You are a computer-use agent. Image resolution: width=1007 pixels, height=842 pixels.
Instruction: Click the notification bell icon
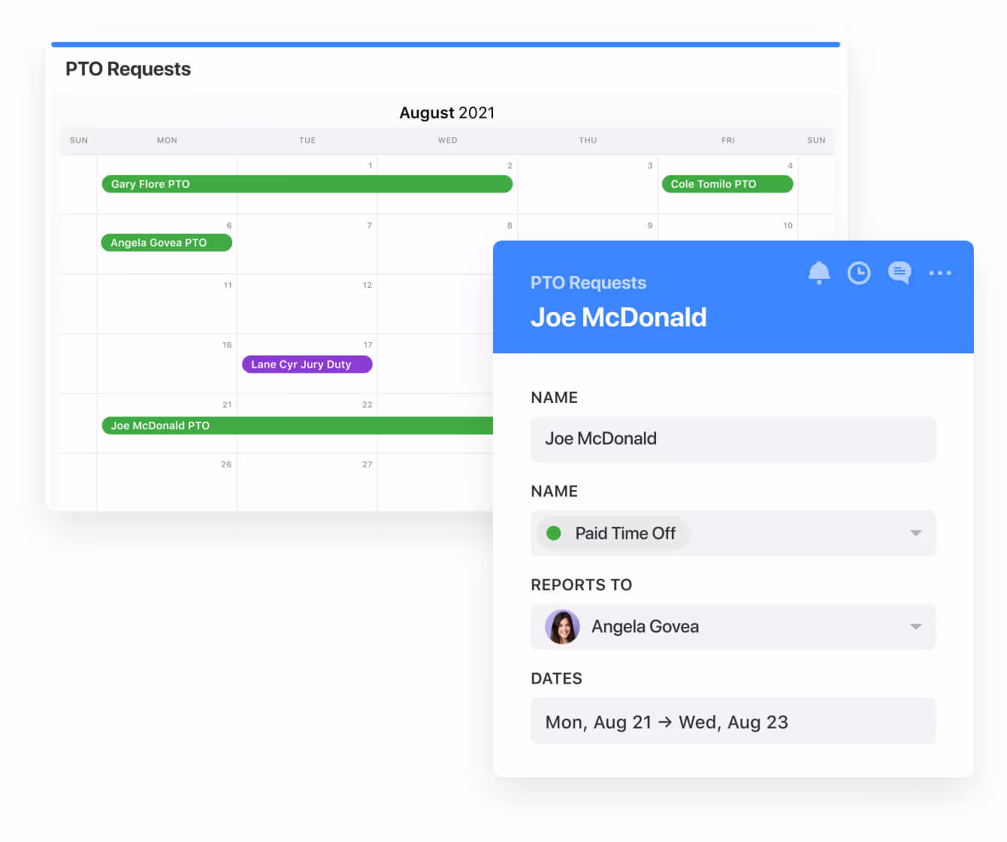[x=818, y=272]
